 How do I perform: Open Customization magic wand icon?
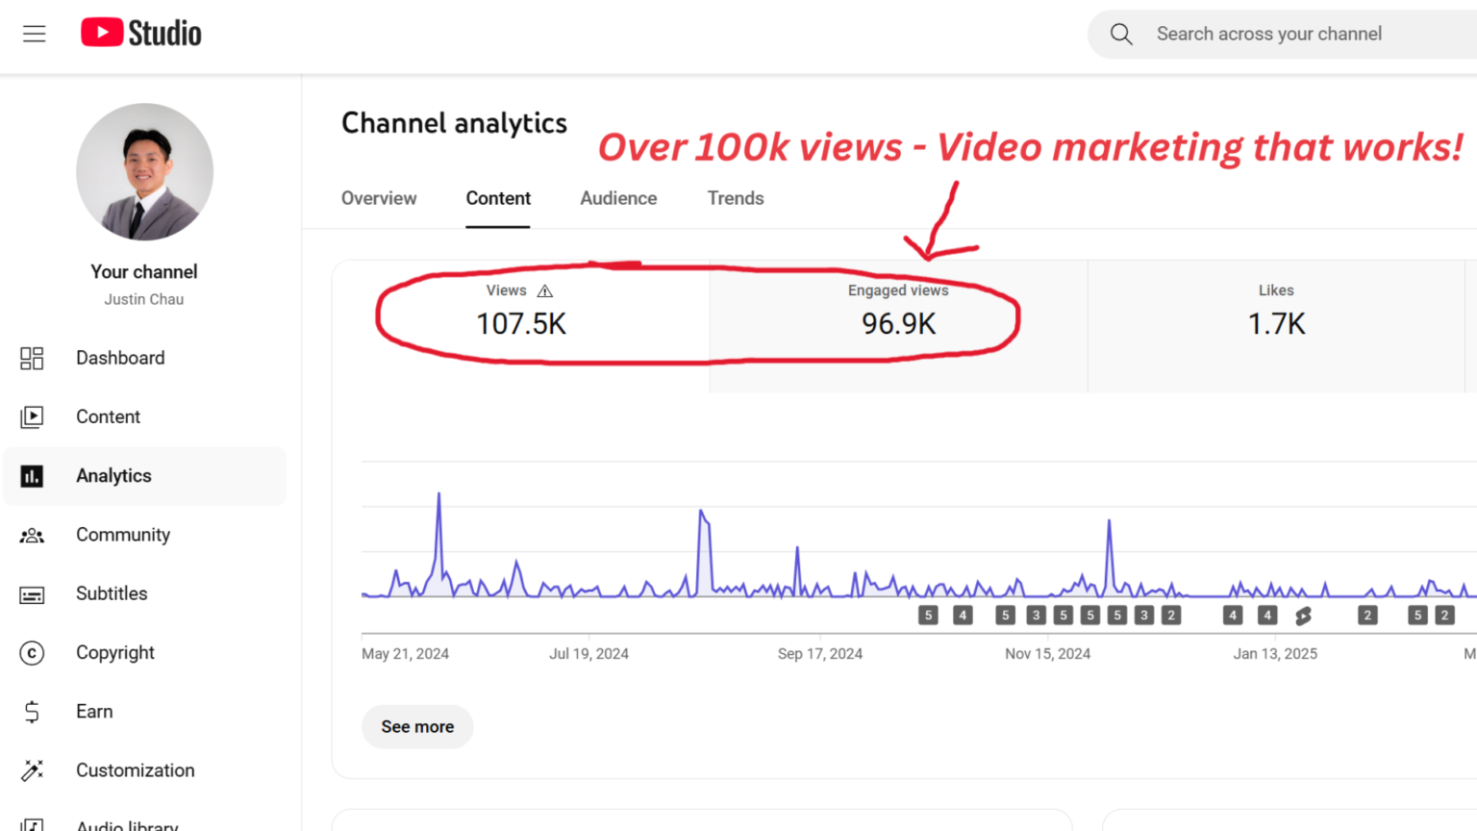pos(32,770)
